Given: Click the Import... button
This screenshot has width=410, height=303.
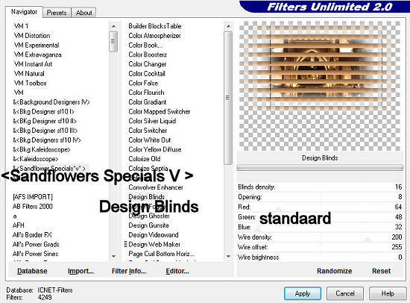Looking at the screenshot, I should 81,271.
